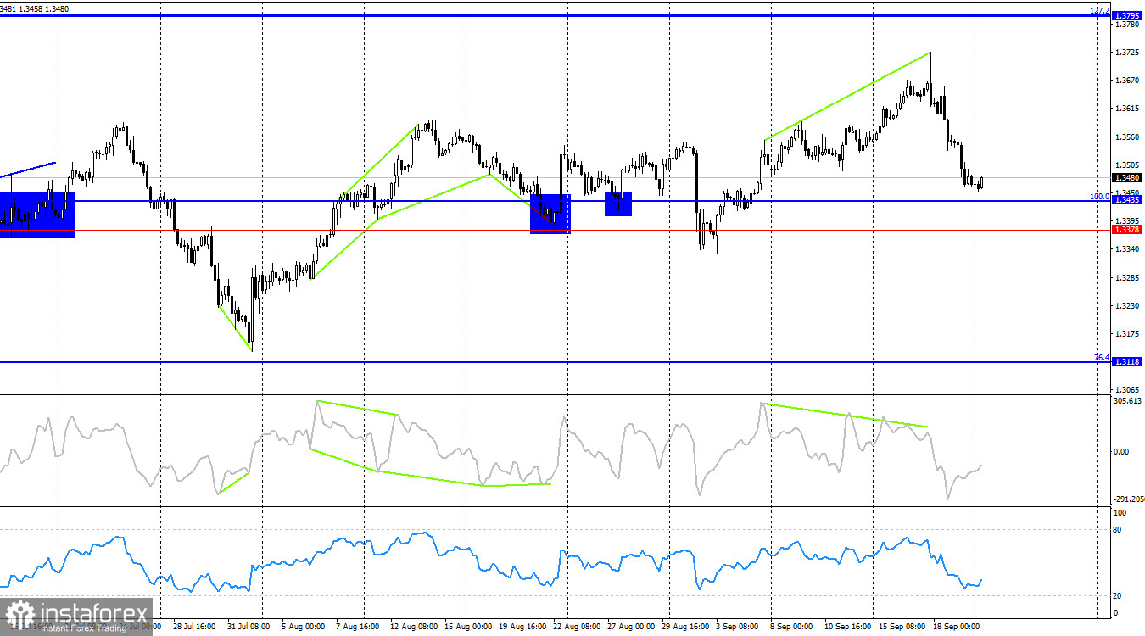1145x636 pixels.
Task: Click the 19 Aug 16:00 time label
Action: click(x=521, y=628)
